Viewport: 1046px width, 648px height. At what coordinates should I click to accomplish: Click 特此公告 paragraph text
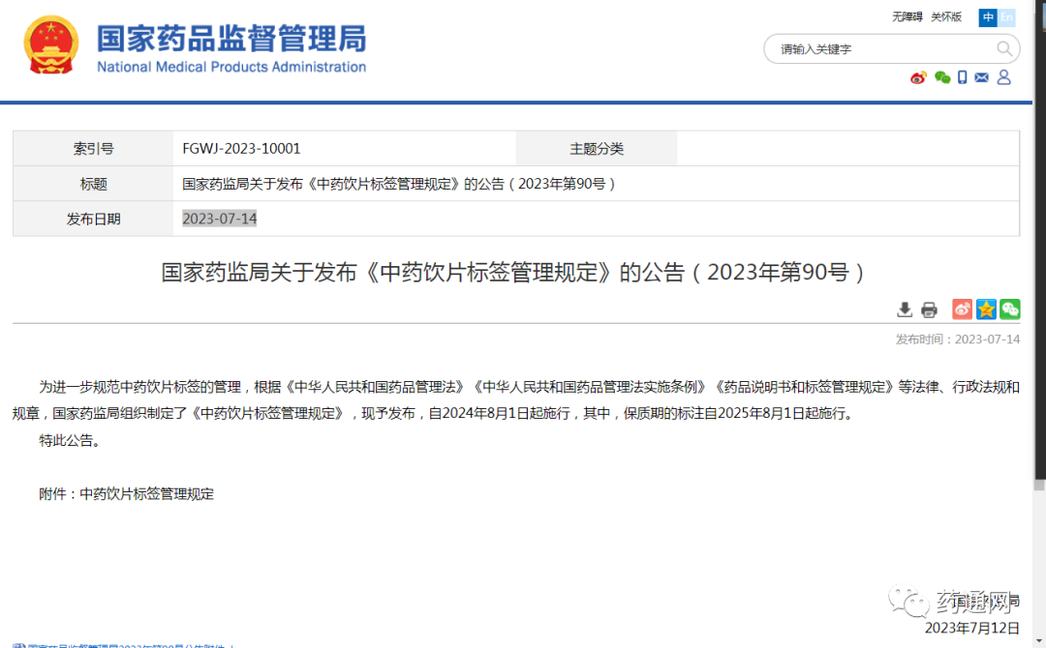coord(70,440)
